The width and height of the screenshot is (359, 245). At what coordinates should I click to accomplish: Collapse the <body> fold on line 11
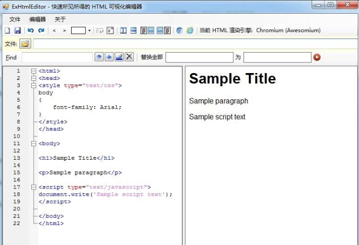click(x=34, y=144)
